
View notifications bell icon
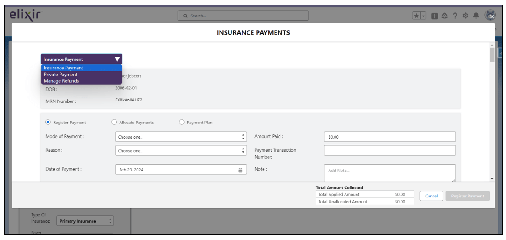click(476, 16)
